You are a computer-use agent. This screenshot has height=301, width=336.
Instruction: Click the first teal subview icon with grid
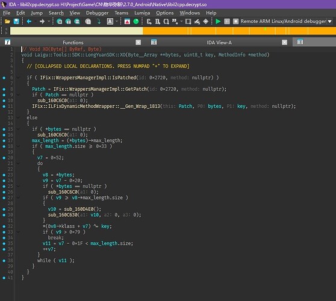pos(60,22)
